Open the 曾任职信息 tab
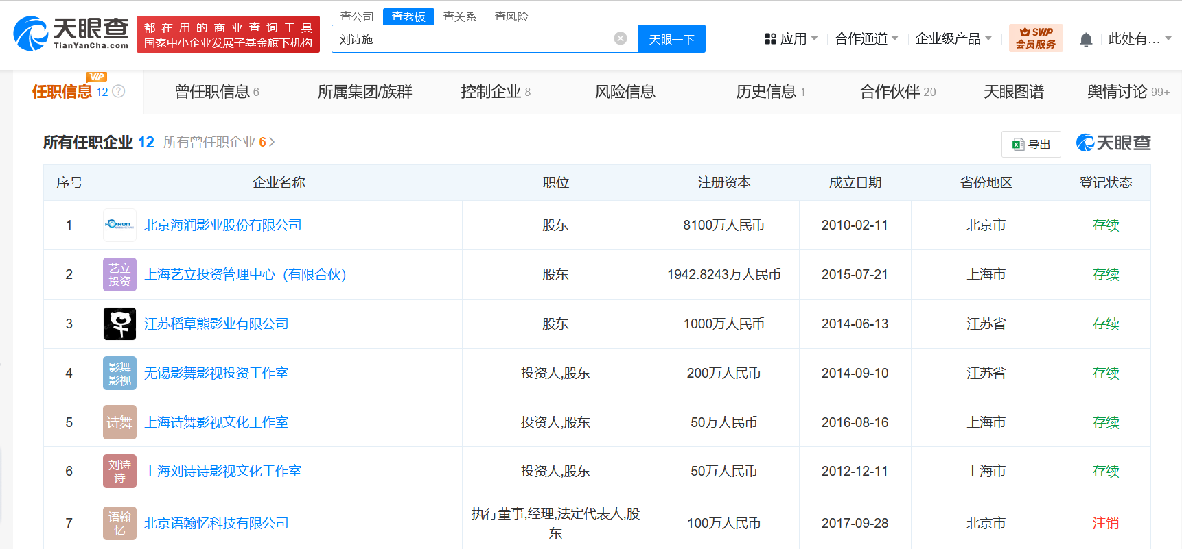The image size is (1182, 549). pos(217,91)
